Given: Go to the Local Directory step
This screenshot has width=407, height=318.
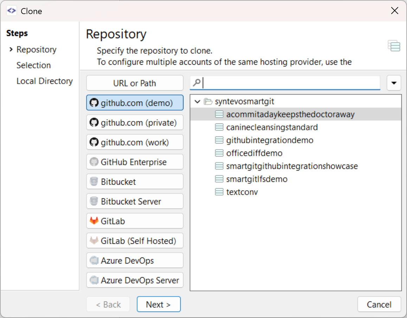Looking at the screenshot, I should (x=45, y=81).
